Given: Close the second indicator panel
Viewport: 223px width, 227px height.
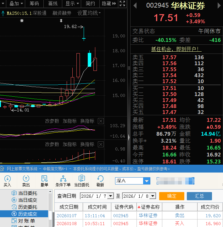Looking at the screenshot, I should [101, 144].
